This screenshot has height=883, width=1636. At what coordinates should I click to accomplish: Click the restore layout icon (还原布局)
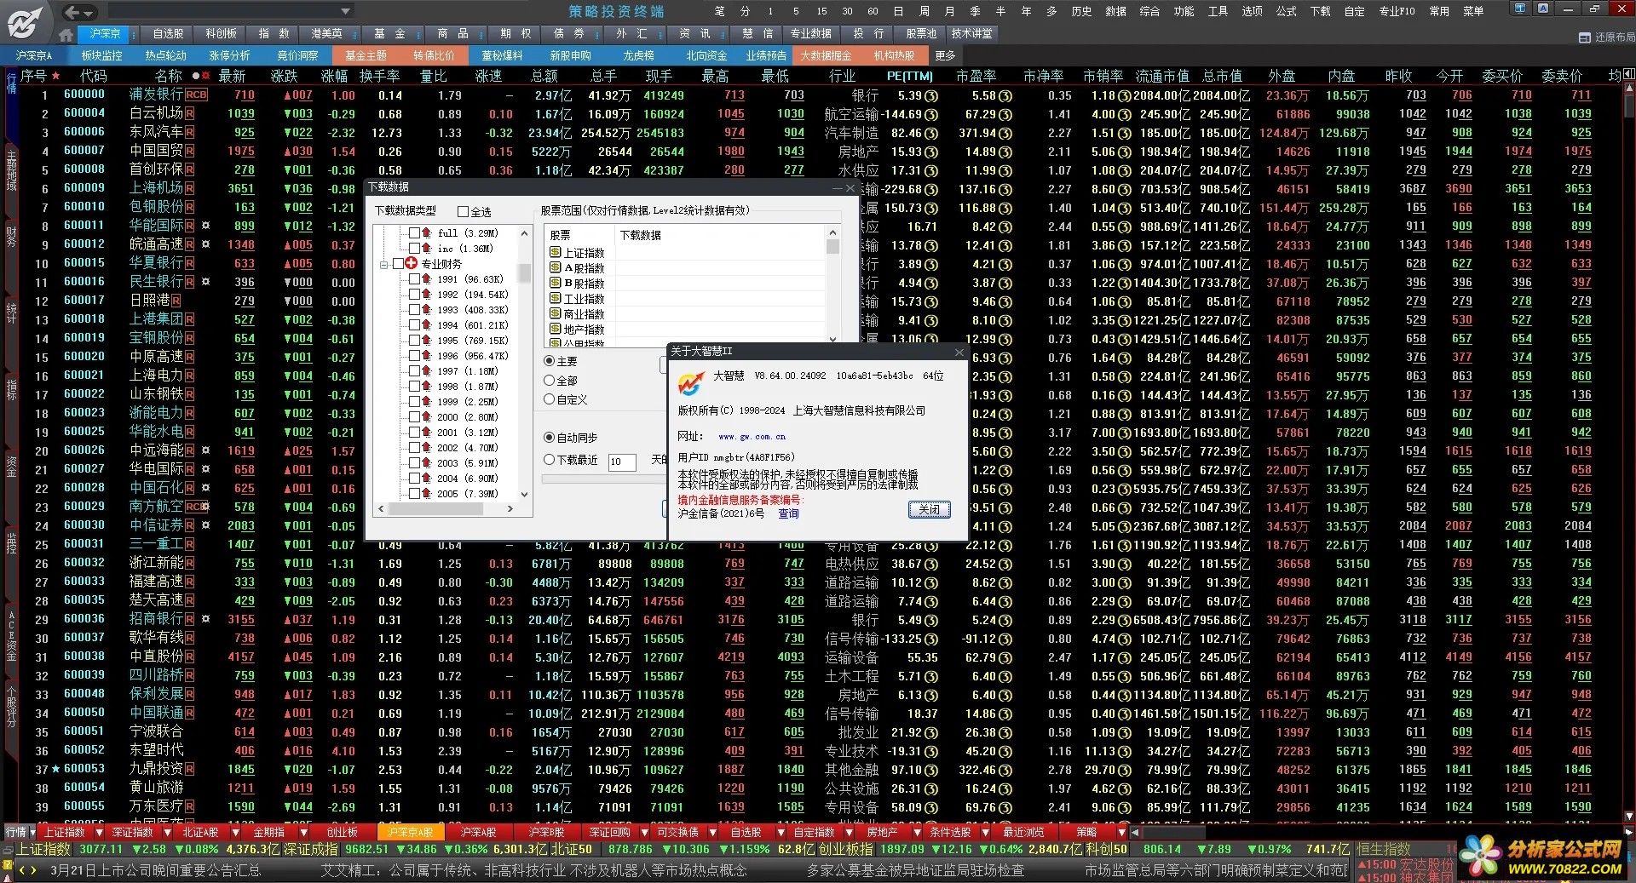click(1584, 37)
